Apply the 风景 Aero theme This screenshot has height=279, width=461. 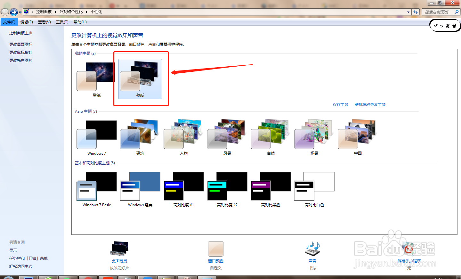point(227,138)
